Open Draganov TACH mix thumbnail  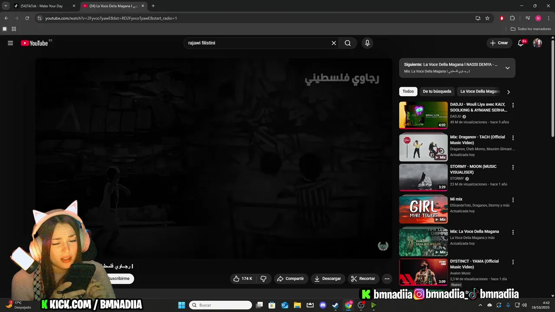[x=423, y=147]
